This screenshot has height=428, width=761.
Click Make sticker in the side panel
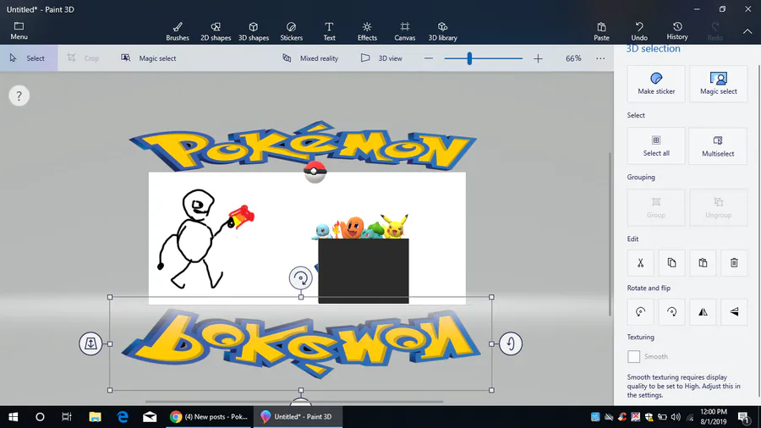click(x=656, y=84)
